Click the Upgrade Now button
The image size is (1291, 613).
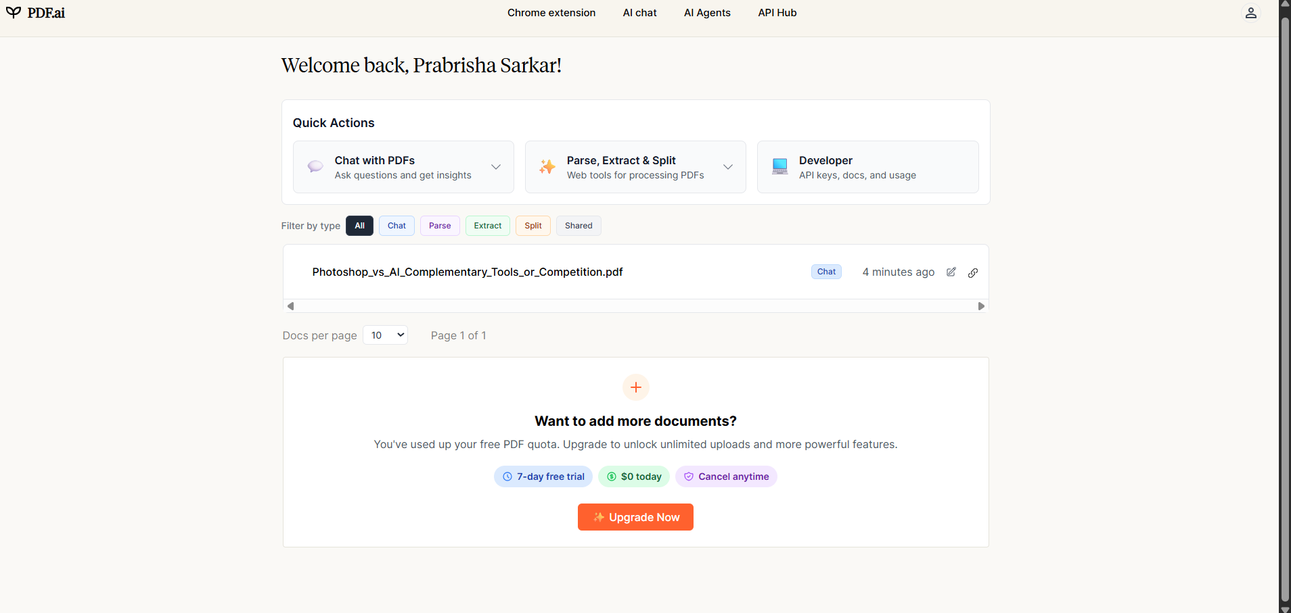pos(635,517)
